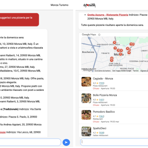148x148 pixels.
Task: Click the red pizzeria suggestion message bubble
Action: (x=19, y=20)
